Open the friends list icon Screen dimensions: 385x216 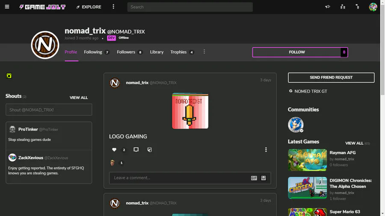(x=343, y=7)
